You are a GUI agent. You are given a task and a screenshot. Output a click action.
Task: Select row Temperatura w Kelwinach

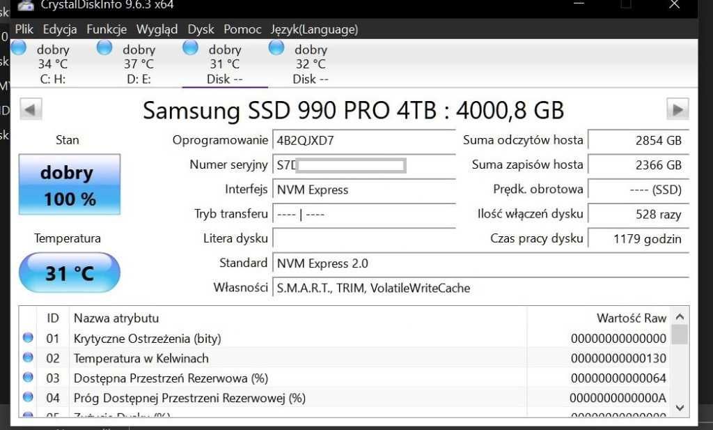click(345, 358)
